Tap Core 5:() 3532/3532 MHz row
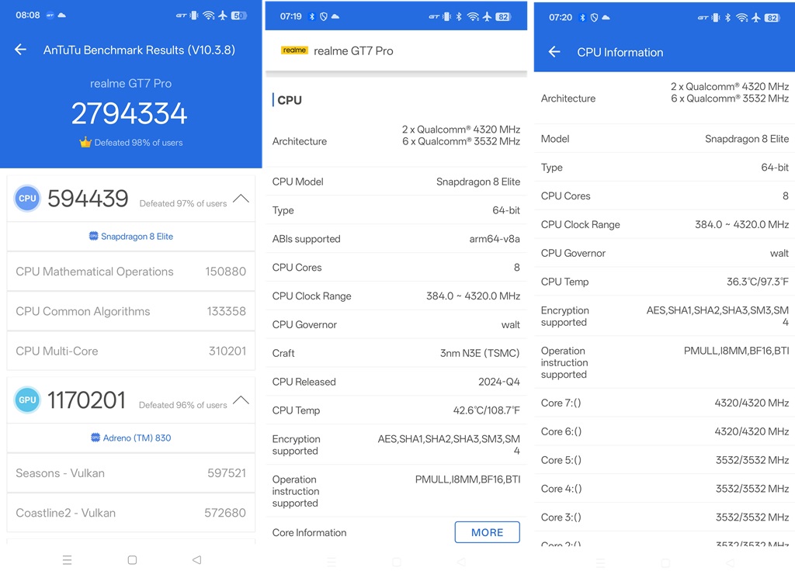795x571 pixels. pyautogui.click(x=665, y=460)
